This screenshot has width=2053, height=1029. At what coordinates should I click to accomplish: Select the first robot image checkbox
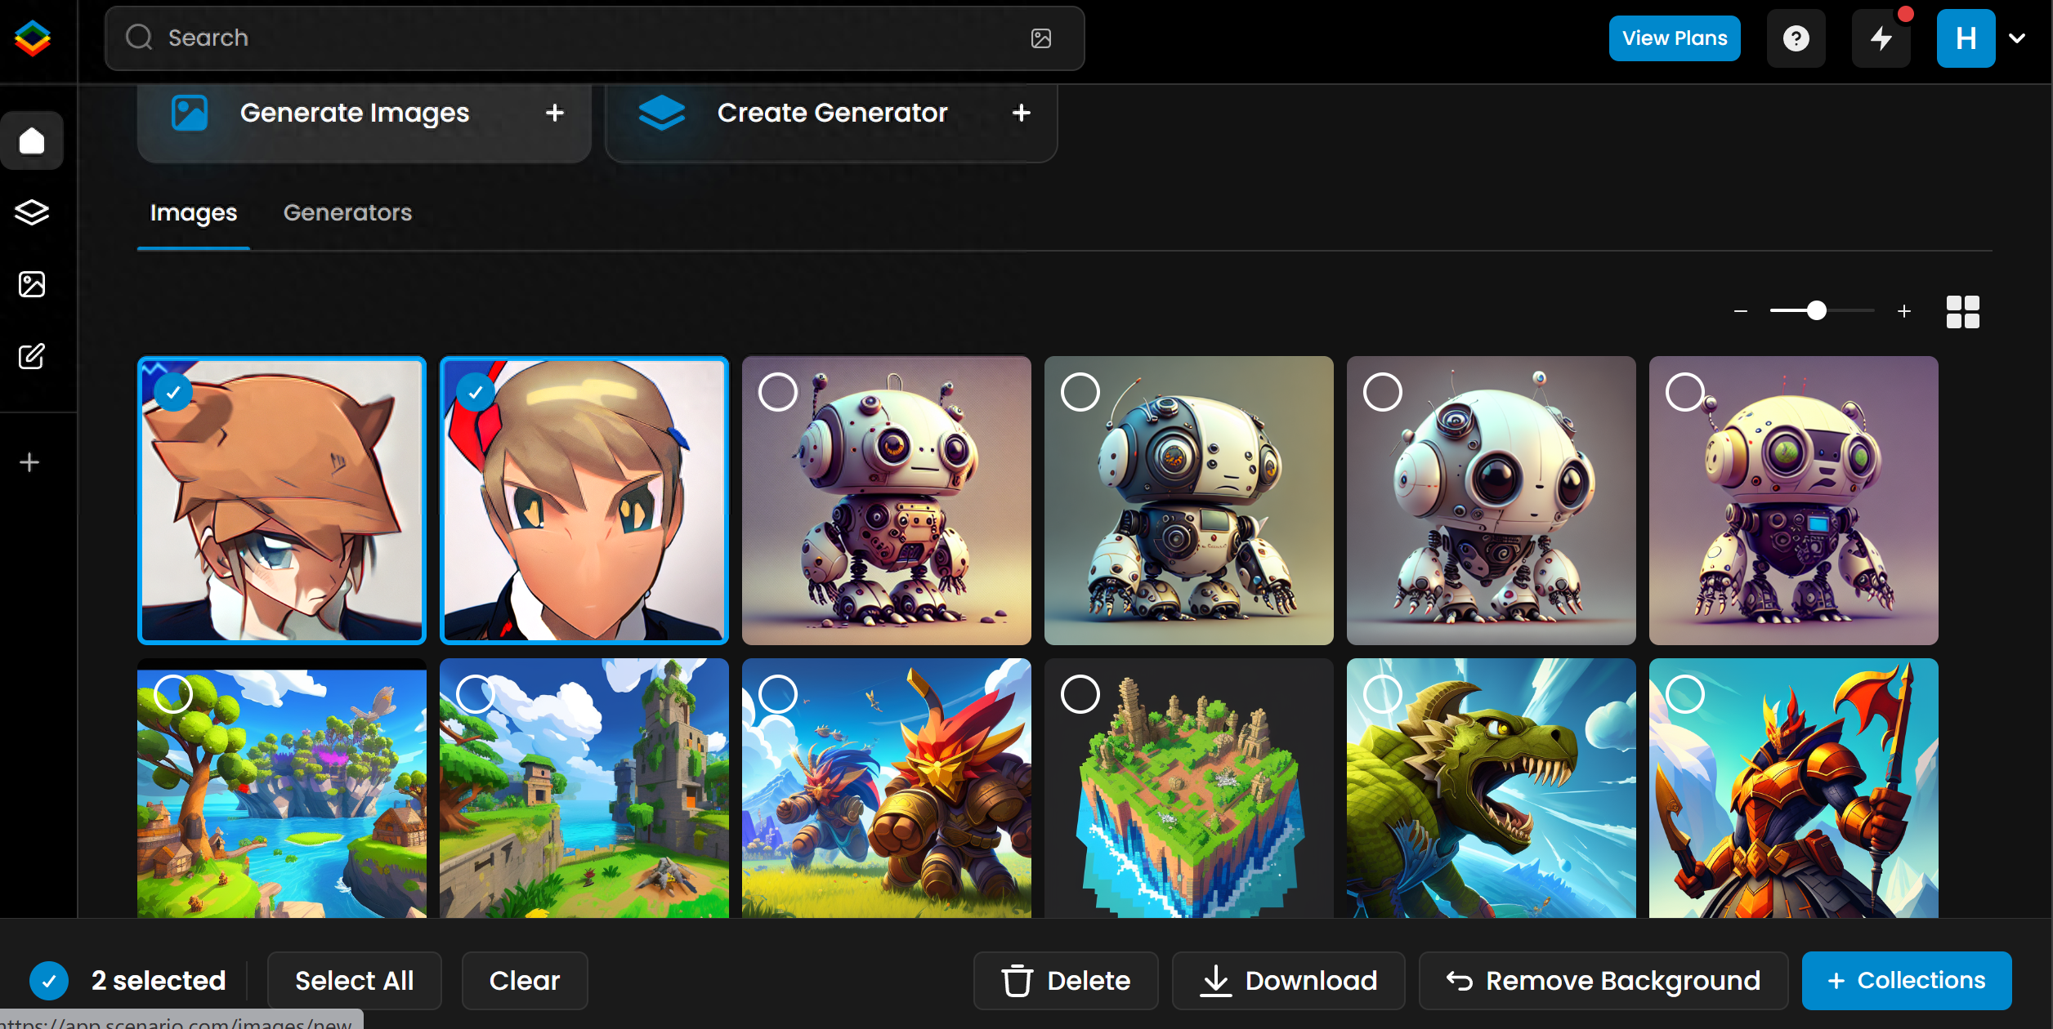[777, 392]
